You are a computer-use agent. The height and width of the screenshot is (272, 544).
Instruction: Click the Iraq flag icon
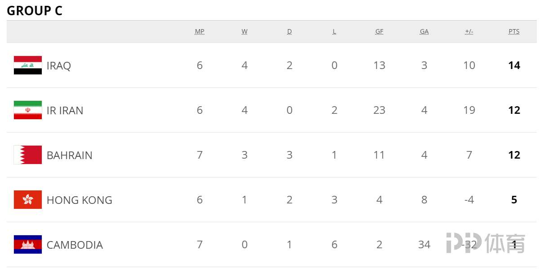28,65
